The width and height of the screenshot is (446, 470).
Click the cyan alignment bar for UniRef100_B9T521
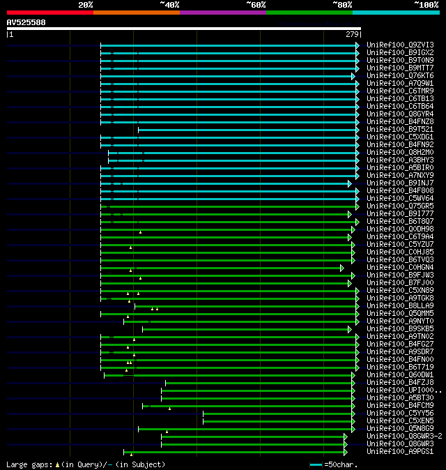[x=247, y=130]
